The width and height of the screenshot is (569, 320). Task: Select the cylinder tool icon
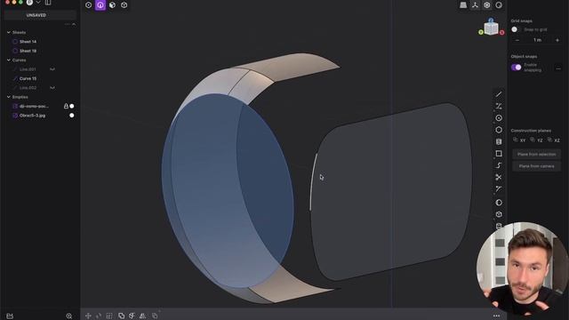click(499, 142)
